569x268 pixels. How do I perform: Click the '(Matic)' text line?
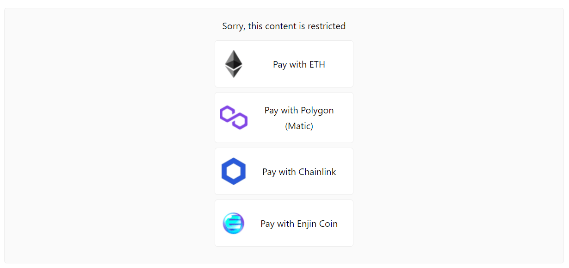(299, 126)
